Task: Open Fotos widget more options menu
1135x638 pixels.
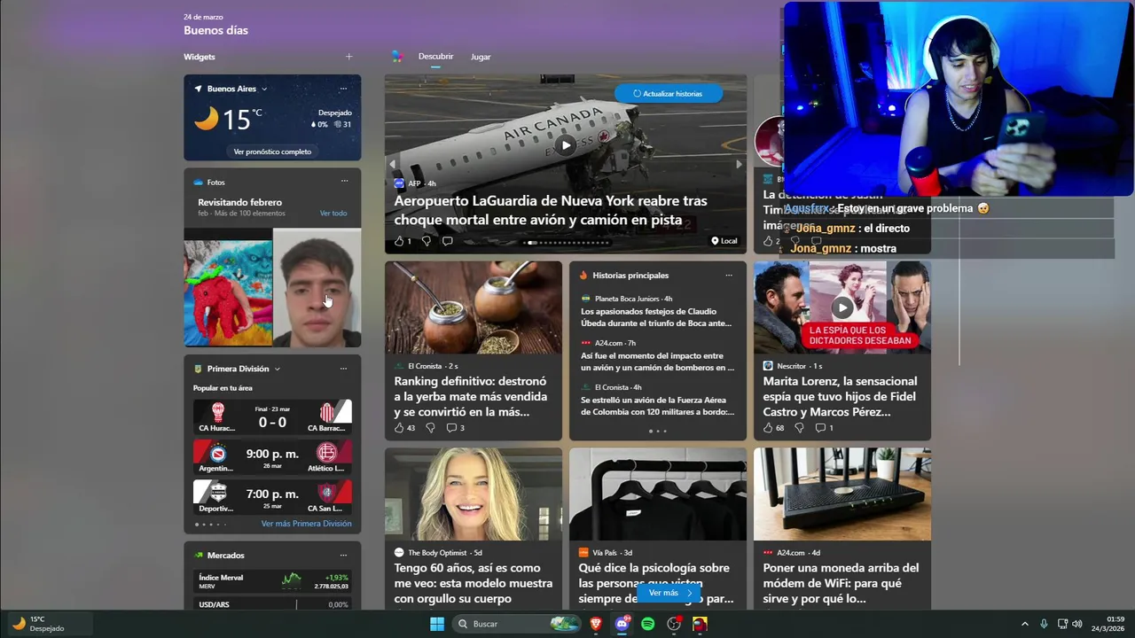Action: 344,182
